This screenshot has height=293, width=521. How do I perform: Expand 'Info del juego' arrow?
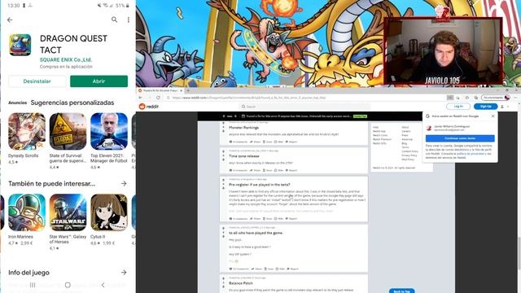(124, 273)
